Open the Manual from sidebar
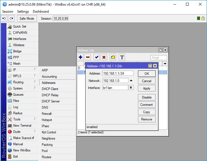 coord(22,144)
